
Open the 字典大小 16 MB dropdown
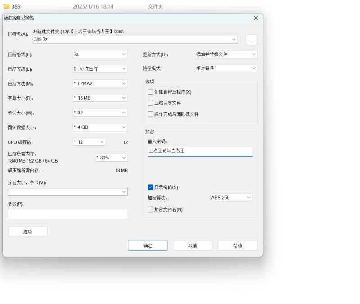tap(100, 98)
